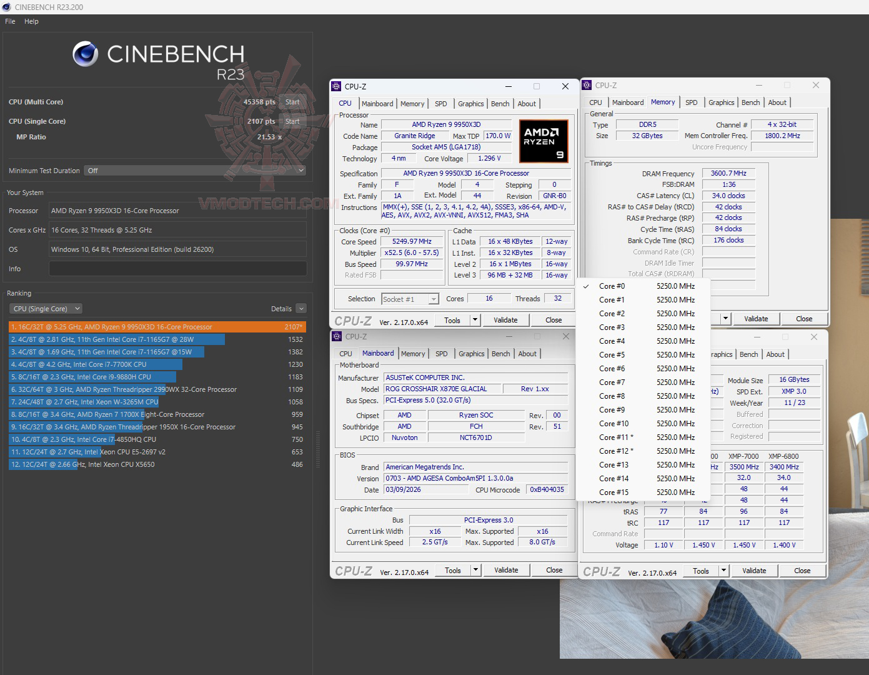Screen dimensions: 869x675
Task: Click the Close button in the CPU-Z Mainboard window
Action: point(554,570)
